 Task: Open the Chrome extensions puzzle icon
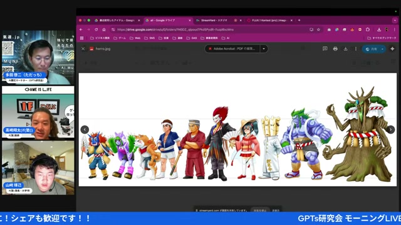[x=368, y=29]
